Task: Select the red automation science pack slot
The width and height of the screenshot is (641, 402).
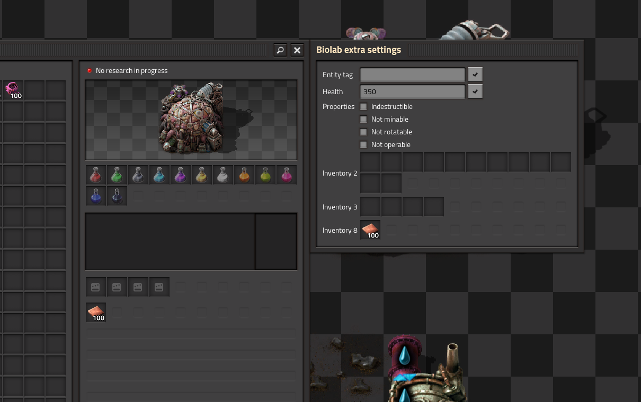Action: pyautogui.click(x=96, y=175)
